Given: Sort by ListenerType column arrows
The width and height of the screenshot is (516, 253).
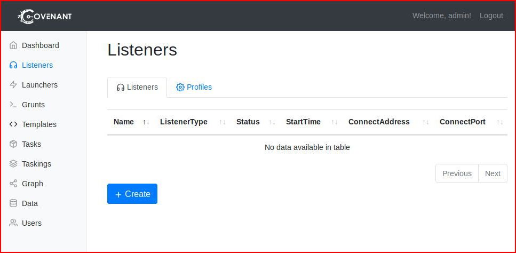Looking at the screenshot, I should tap(223, 122).
